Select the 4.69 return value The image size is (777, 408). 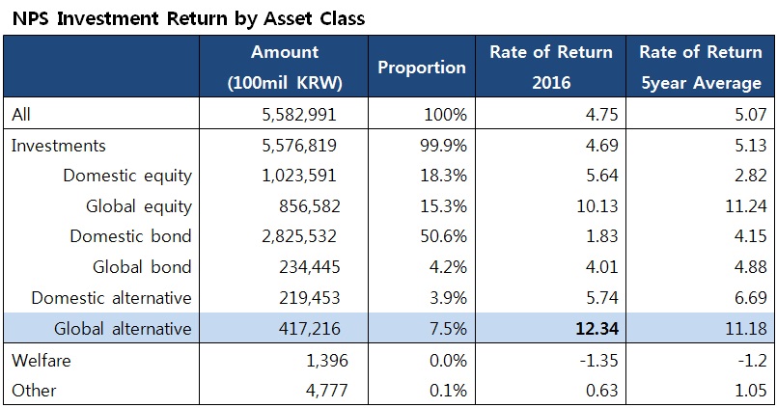tap(601, 146)
